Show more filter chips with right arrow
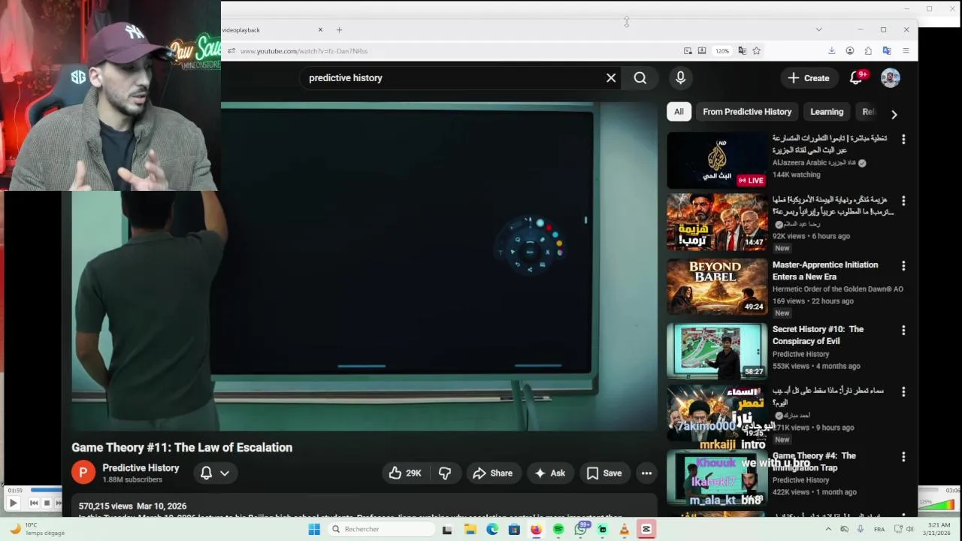Screen dimensions: 962x541 pos(894,114)
